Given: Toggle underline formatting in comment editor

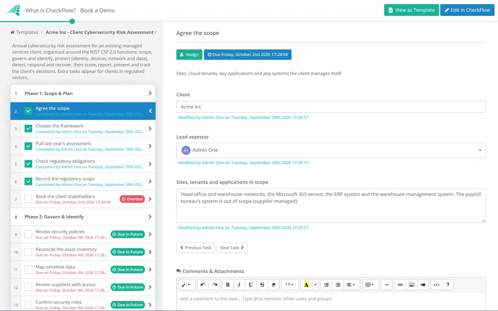Looking at the screenshot, I should click(251, 285).
